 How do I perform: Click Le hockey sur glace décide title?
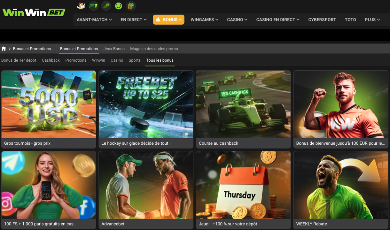click(x=136, y=143)
